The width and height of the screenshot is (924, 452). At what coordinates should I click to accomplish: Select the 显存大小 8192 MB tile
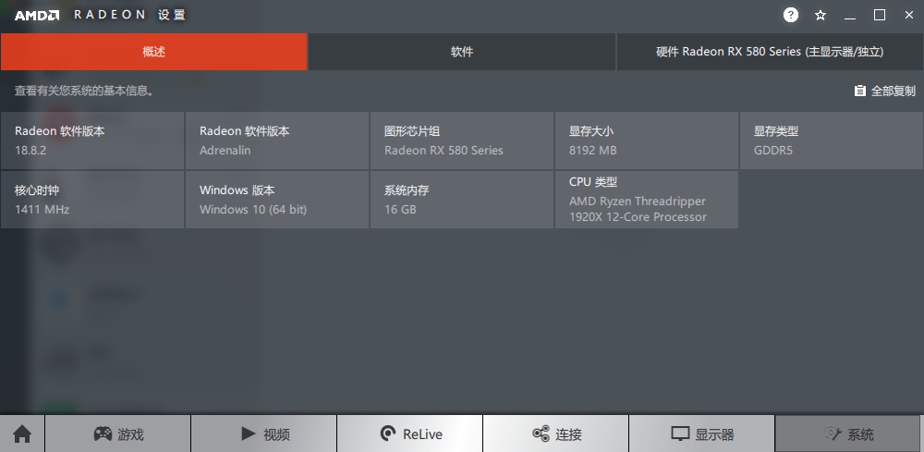pos(647,140)
